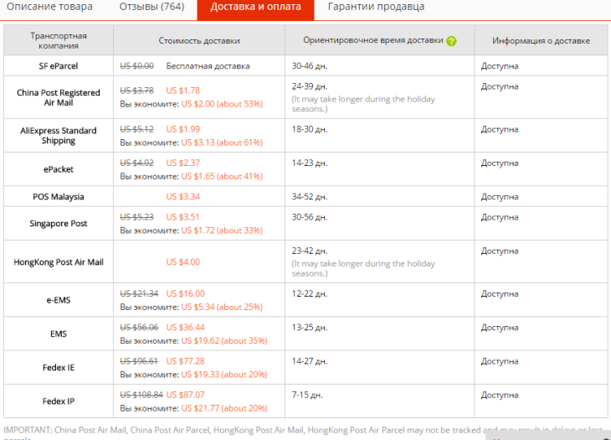611x440 pixels.
Task: Click the US $3.51 price
Action: coord(182,217)
